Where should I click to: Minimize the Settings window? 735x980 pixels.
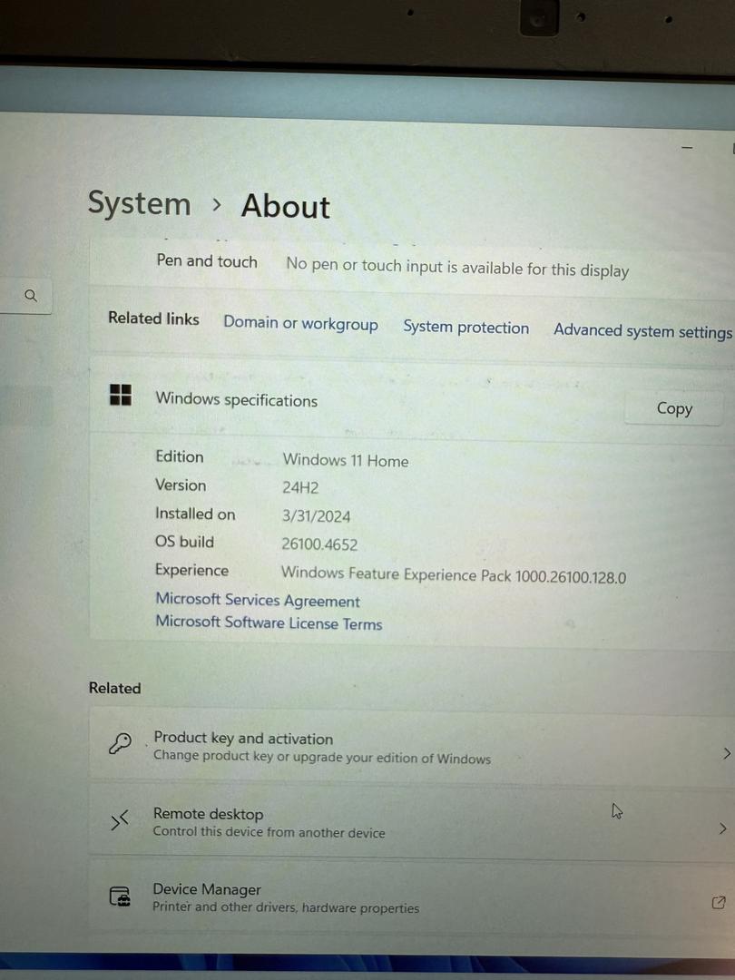pyautogui.click(x=687, y=148)
